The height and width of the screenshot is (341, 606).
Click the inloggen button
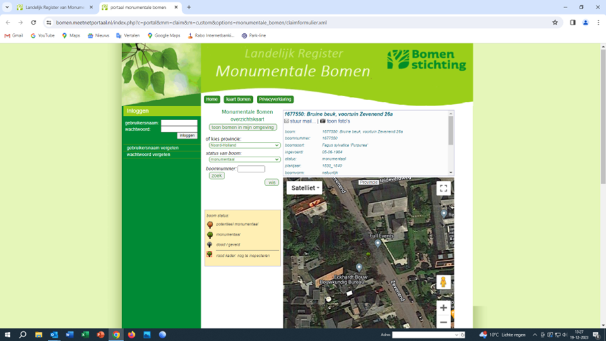(x=187, y=135)
